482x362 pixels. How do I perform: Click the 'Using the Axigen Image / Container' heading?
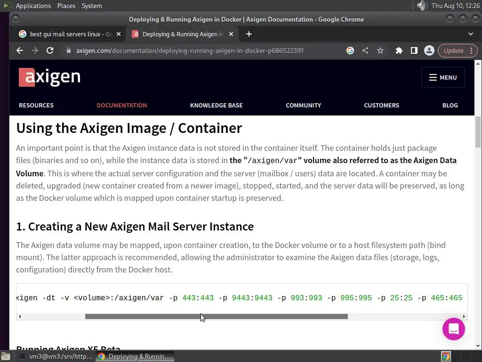click(x=129, y=128)
